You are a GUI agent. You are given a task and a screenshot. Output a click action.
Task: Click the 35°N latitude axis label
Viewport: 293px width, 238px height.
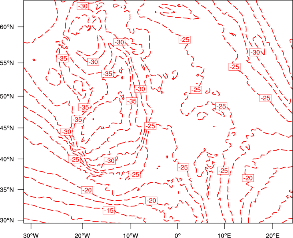click(7, 190)
